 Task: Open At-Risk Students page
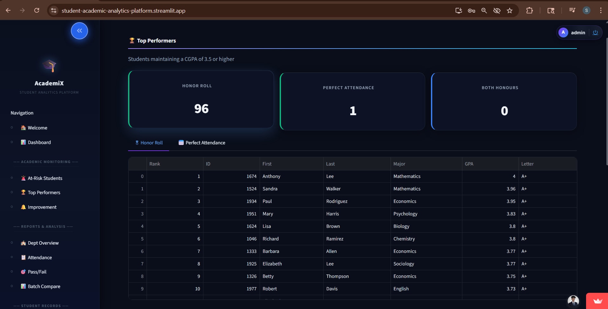coord(45,178)
